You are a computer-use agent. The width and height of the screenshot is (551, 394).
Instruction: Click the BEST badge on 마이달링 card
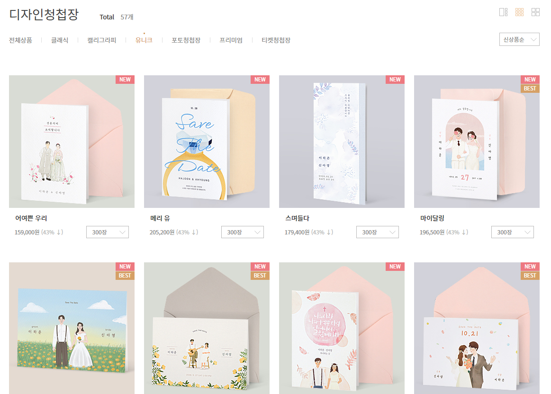[x=530, y=89]
